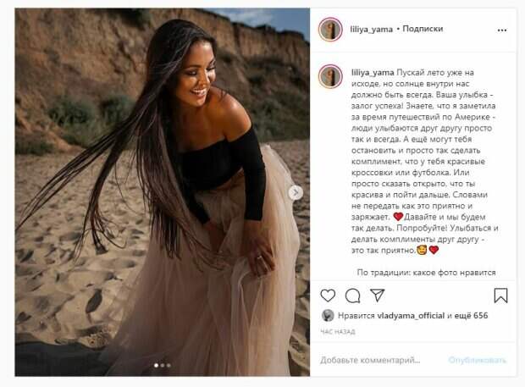This screenshot has width=525, height=387.
Task: Share the post with the paper plane icon
Action: 378,296
